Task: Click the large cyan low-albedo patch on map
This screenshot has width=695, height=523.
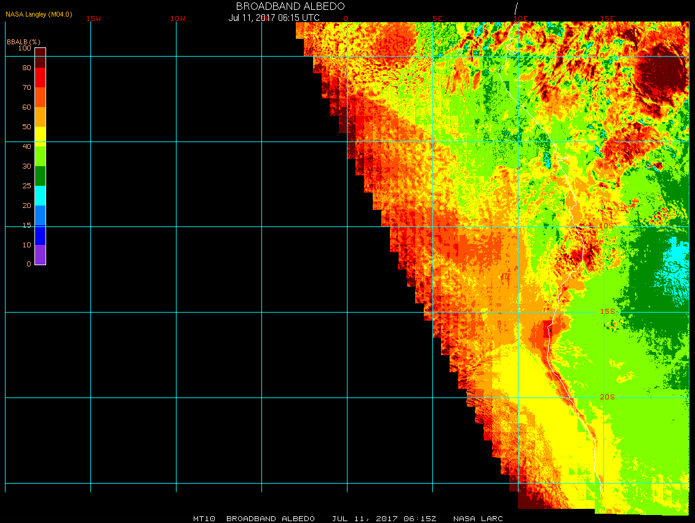Action: point(677,252)
